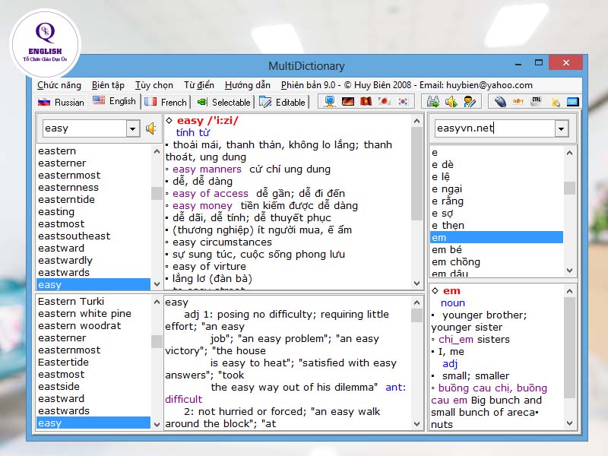This screenshot has height=456, width=608.
Task: Select the Vietnamese flag dictionary icon
Action: [x=366, y=102]
